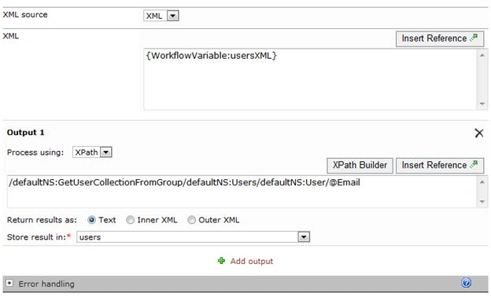The width and height of the screenshot is (491, 297).
Task: Click into the XPath expression field
Action: [242, 192]
